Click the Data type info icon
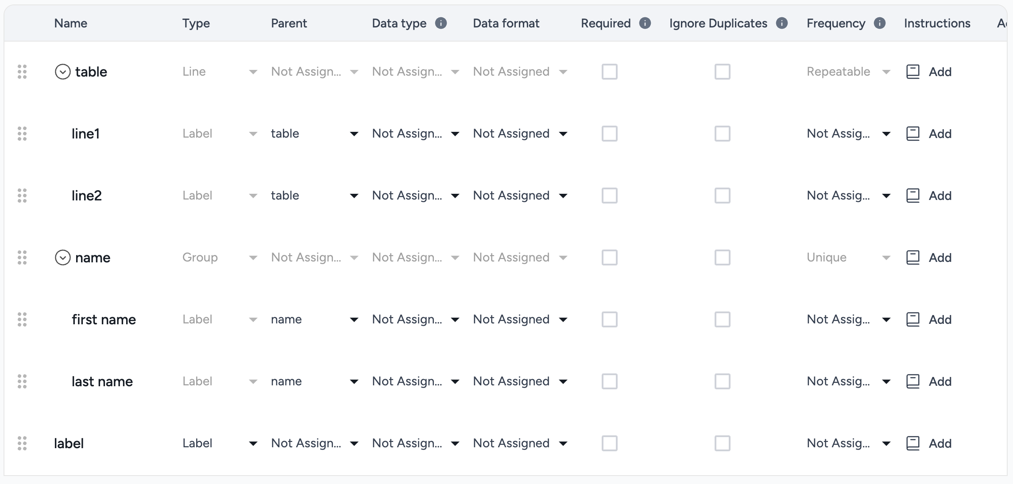The image size is (1013, 484). click(x=441, y=23)
